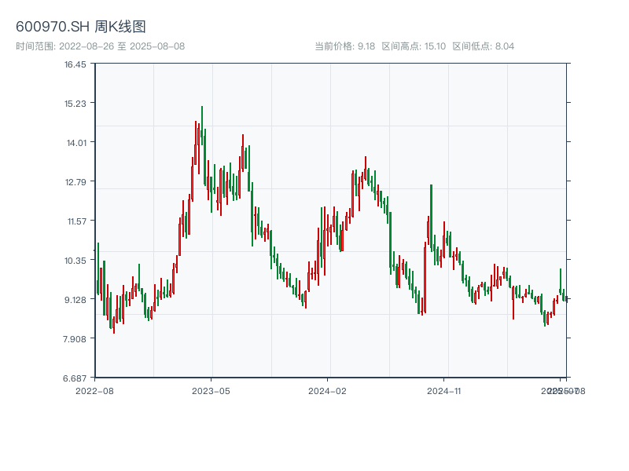The image size is (629, 471).
Task: Click the 2022-08 x-axis label
Action: pyautogui.click(x=94, y=391)
